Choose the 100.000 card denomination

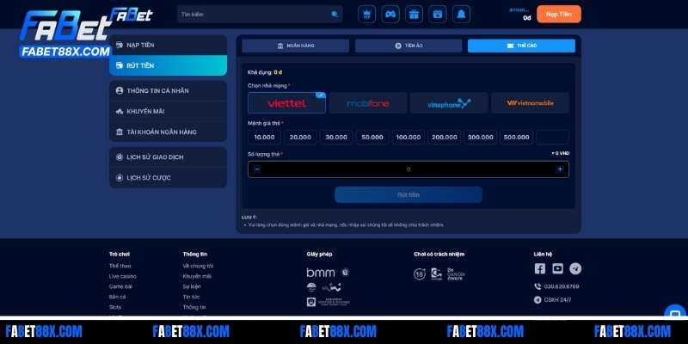408,138
